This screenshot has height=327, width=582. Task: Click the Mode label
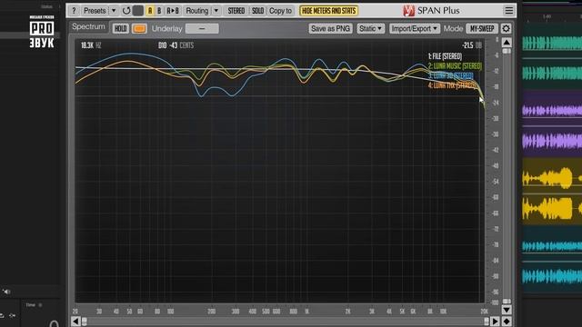tap(453, 28)
